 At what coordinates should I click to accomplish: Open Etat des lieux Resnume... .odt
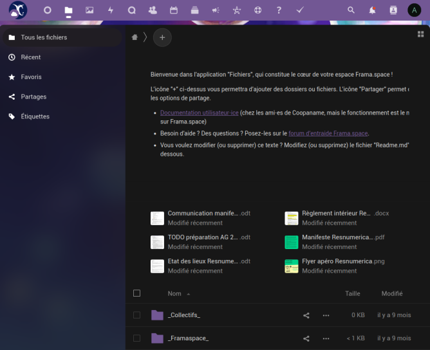(x=200, y=266)
